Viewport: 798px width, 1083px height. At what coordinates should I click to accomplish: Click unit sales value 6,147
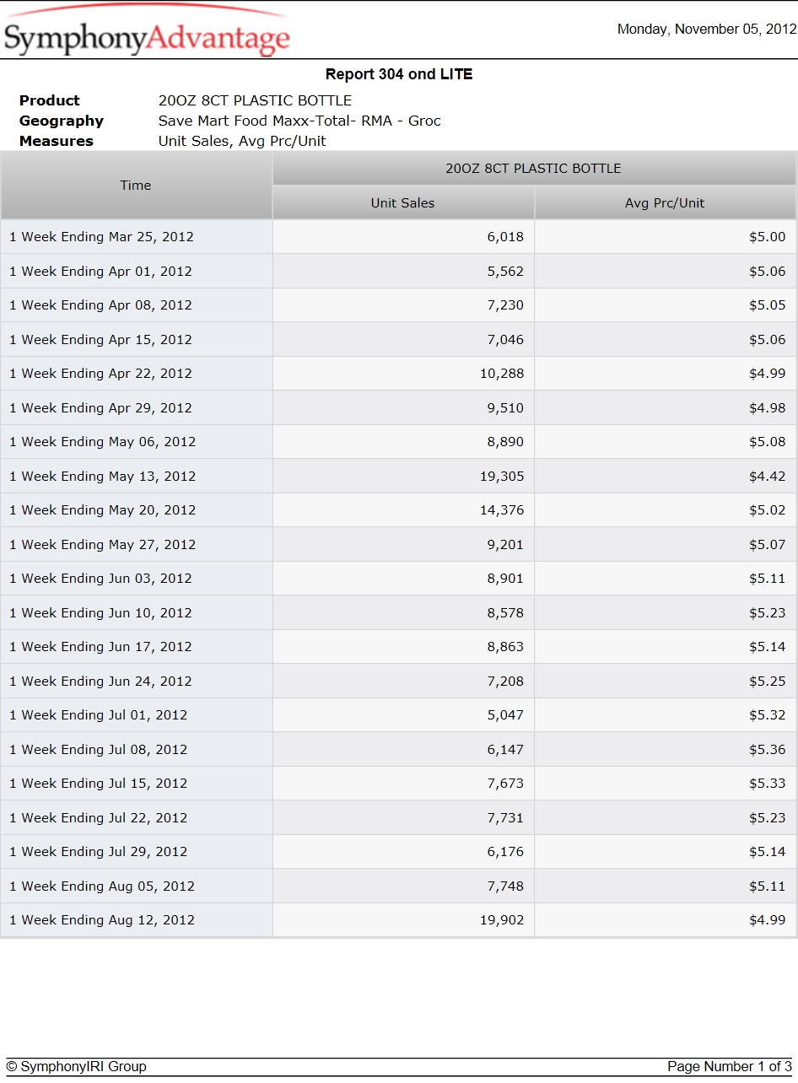(x=505, y=750)
